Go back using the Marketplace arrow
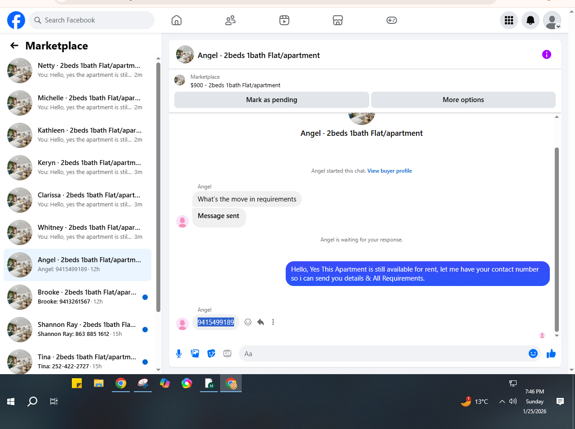Screen dimensions: 575x429 point(14,45)
